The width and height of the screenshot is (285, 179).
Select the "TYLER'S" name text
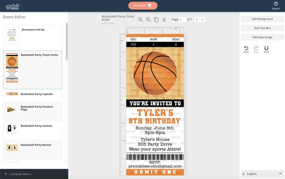pyautogui.click(x=155, y=113)
